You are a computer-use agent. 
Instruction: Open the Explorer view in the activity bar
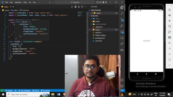[x=122, y=7]
